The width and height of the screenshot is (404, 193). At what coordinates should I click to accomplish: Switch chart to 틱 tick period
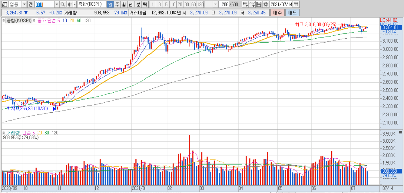(x=145, y=4)
